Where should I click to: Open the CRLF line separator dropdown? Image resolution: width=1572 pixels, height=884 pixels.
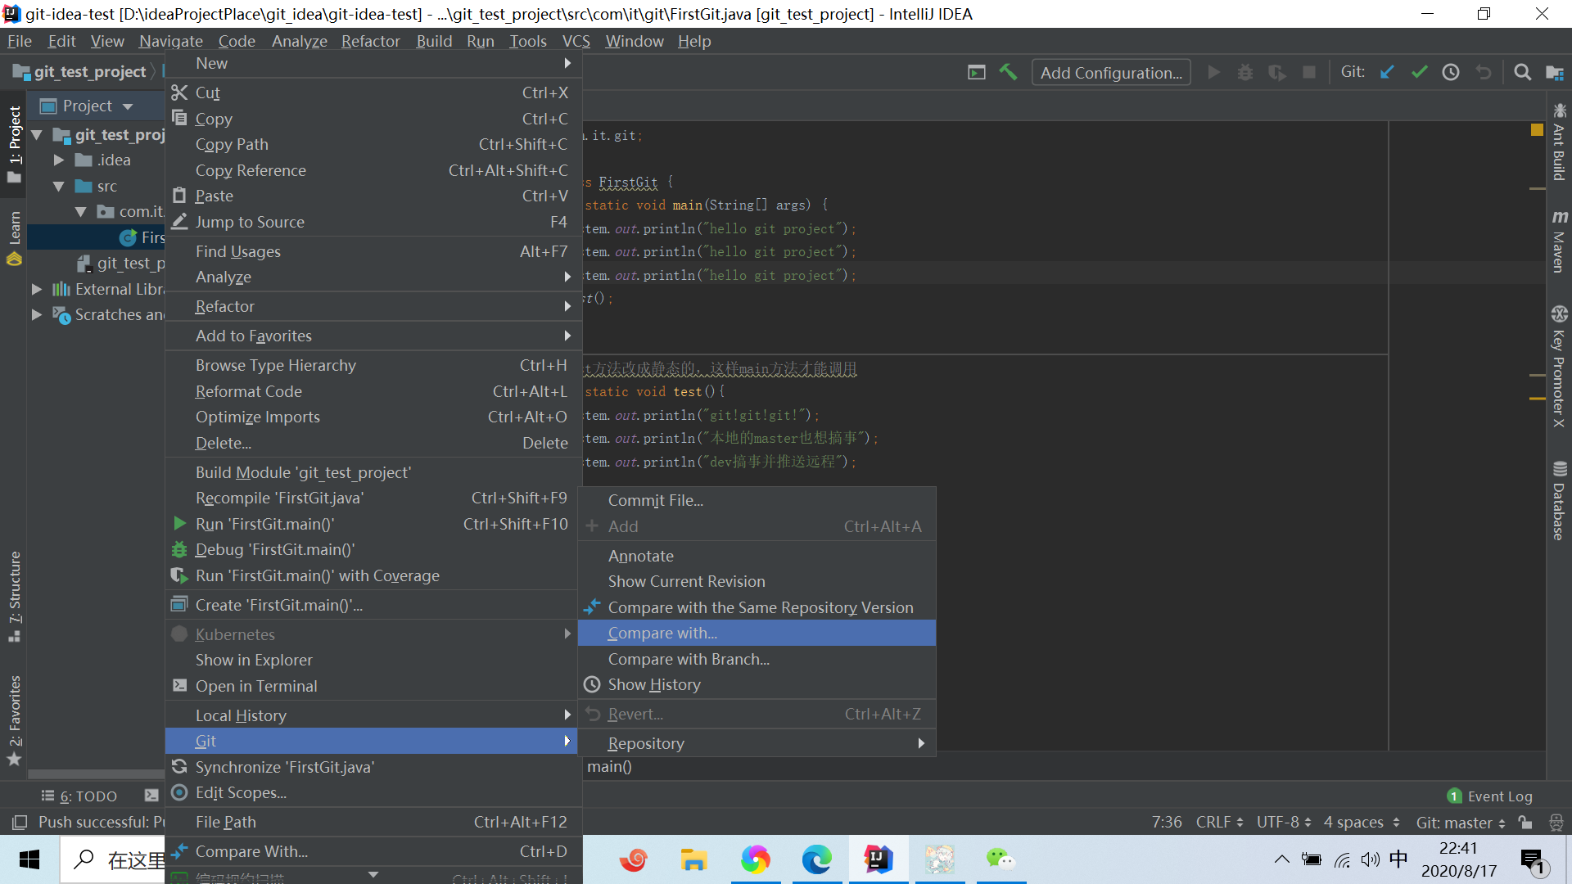point(1219,822)
